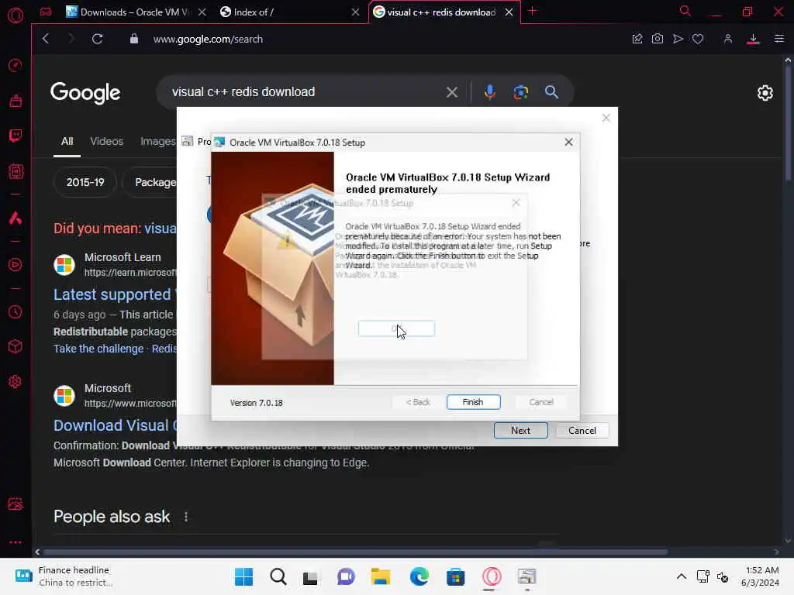Click Next in the background installer dialog
Screen dimensions: 794x595
pyautogui.click(x=520, y=431)
